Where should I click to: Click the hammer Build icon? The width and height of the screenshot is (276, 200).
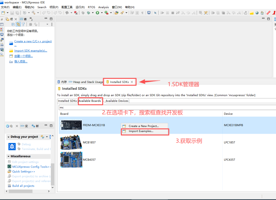point(33,13)
